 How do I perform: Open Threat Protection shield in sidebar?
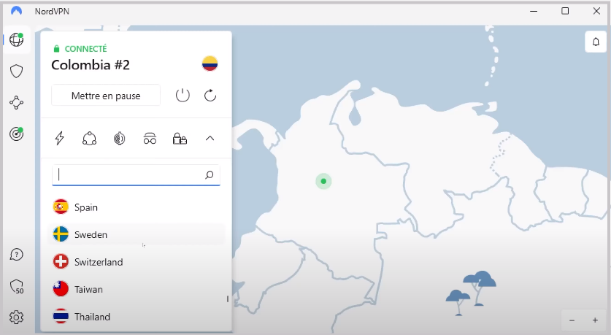16,72
